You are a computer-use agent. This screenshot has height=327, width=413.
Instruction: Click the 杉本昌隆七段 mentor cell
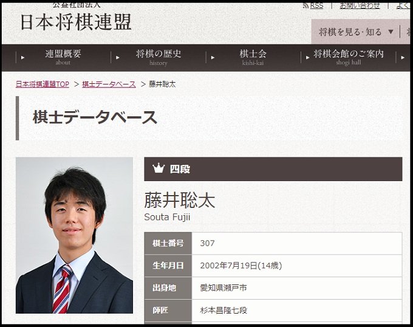297,311
